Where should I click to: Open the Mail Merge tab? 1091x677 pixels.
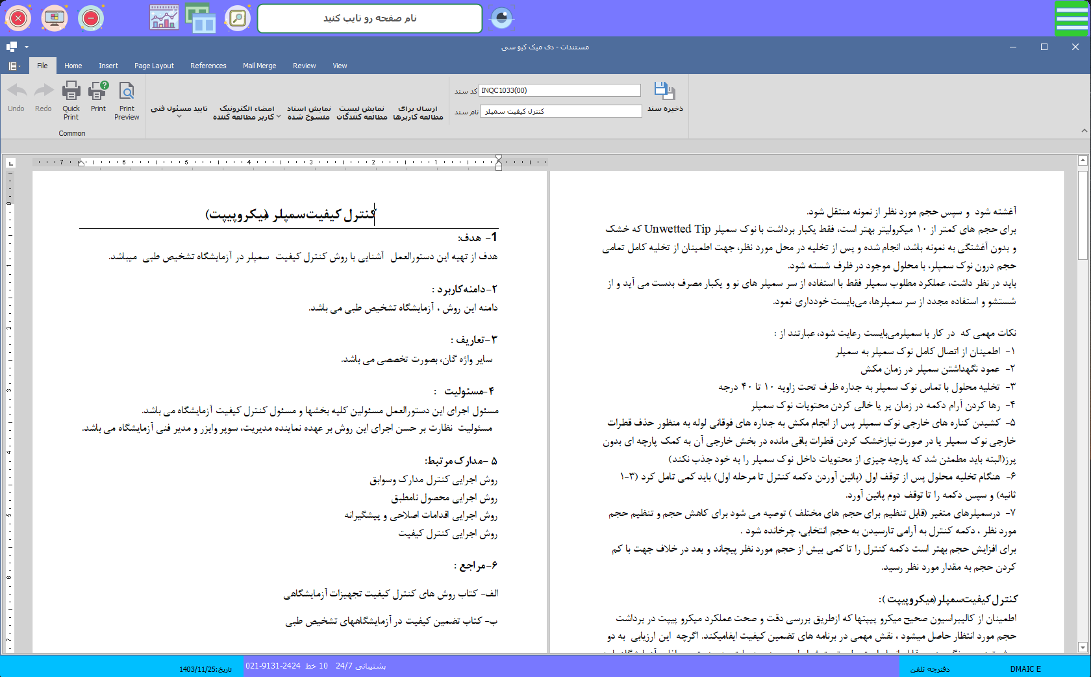259,66
